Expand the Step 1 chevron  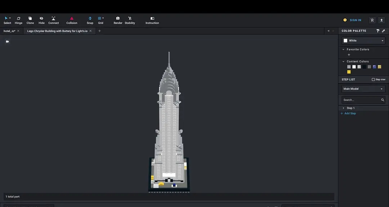pyautogui.click(x=343, y=108)
